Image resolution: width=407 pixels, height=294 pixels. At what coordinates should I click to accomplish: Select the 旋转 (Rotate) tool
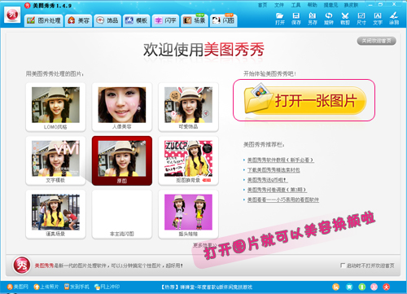tap(329, 19)
